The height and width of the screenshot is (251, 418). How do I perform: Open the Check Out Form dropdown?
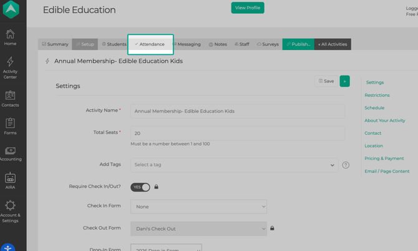click(198, 229)
